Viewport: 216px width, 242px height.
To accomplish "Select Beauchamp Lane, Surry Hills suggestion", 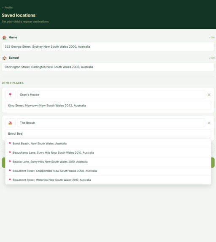I will coord(108,152).
